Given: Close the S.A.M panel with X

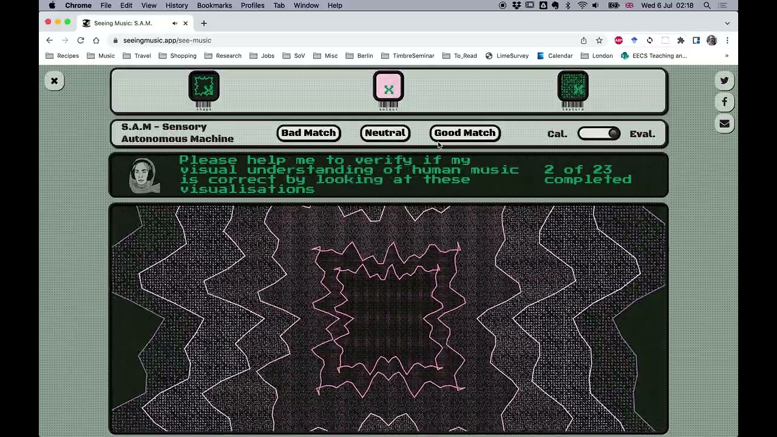Looking at the screenshot, I should 54,81.
